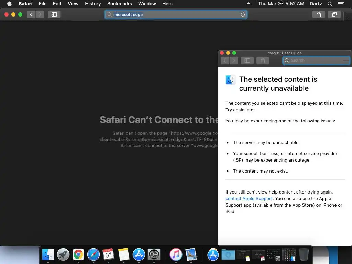Follow the contact Apple Support link
This screenshot has height=264, width=352.
click(x=249, y=198)
